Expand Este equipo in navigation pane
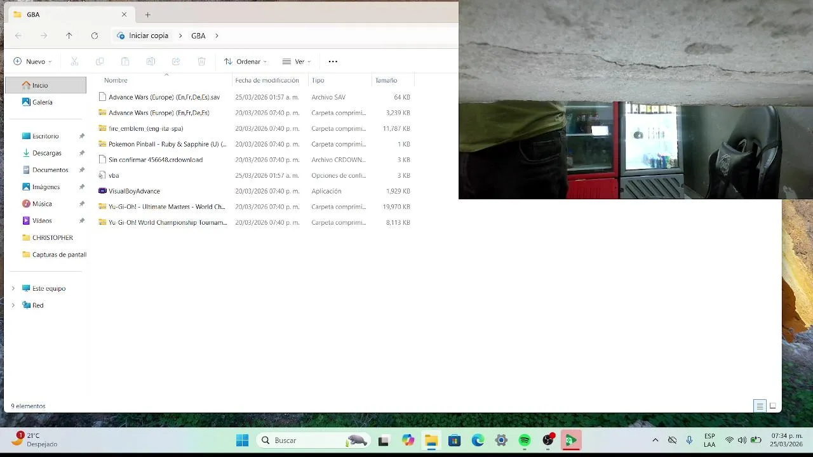This screenshot has width=813, height=457. [x=13, y=288]
